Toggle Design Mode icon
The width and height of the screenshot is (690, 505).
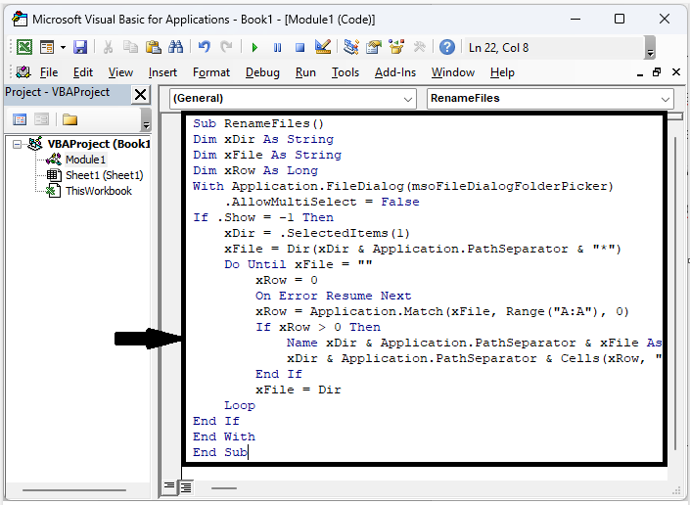click(x=323, y=47)
